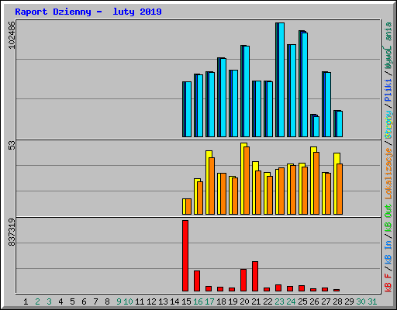Viewport: 397px width, 310px height.
Task: Select day 15 on the x-axis
Action: tap(186, 301)
